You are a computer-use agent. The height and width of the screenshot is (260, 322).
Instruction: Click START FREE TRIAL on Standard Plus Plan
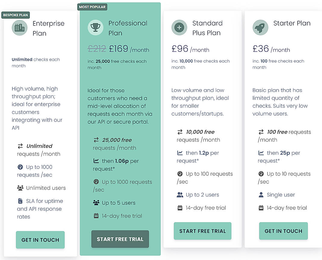pyautogui.click(x=202, y=231)
